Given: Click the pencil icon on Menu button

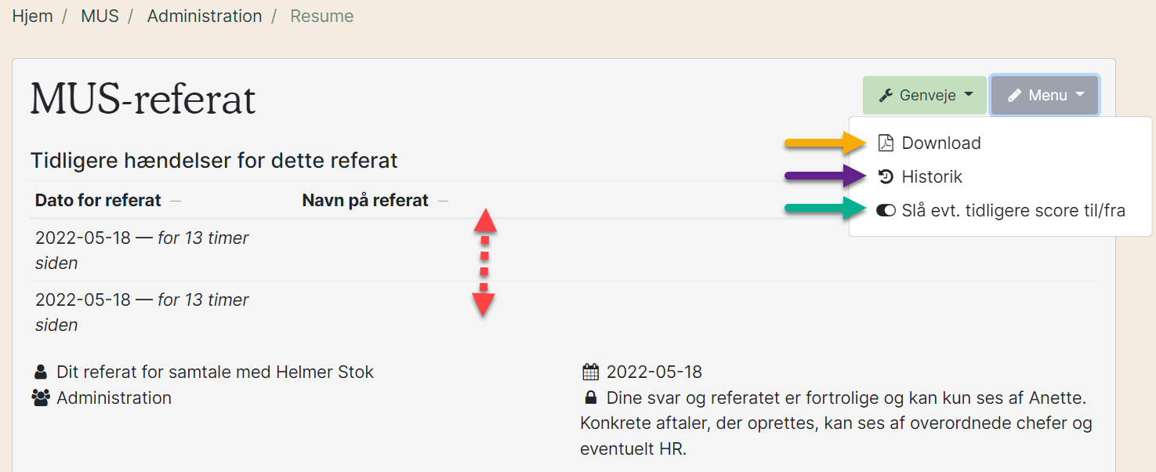Looking at the screenshot, I should (x=1015, y=95).
